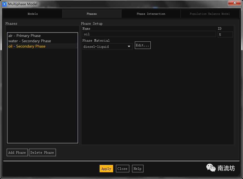This screenshot has height=179, width=243.
Task: Select the Phases tab
Action: tap(92, 14)
